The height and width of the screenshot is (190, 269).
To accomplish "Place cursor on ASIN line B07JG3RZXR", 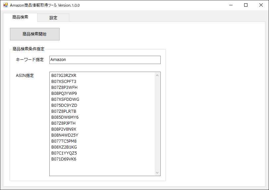I will tap(64, 76).
